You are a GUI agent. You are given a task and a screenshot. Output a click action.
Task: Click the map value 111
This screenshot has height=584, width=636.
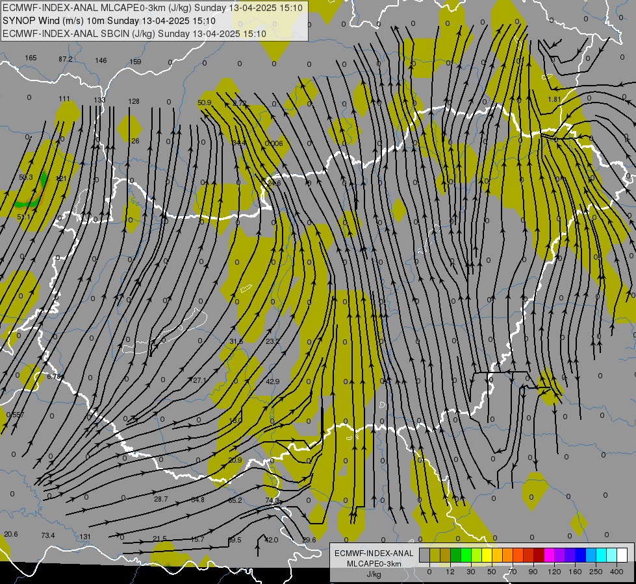click(x=64, y=99)
